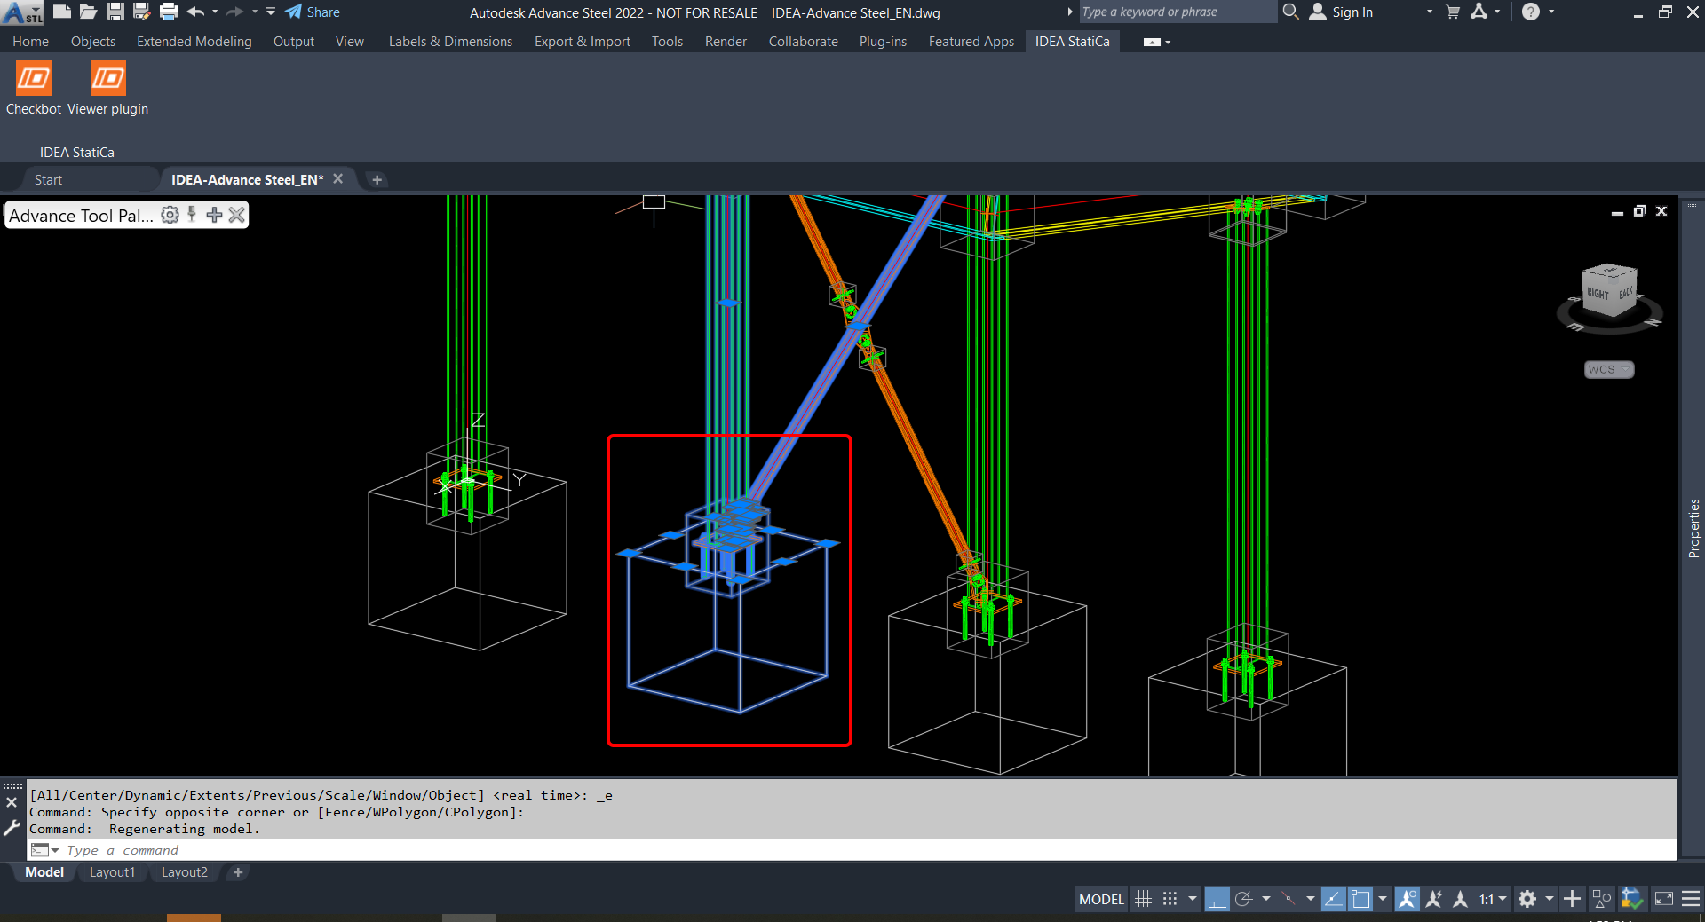Open the IDEA StatiCa Viewer plugin
This screenshot has width=1705, height=922.
107,79
